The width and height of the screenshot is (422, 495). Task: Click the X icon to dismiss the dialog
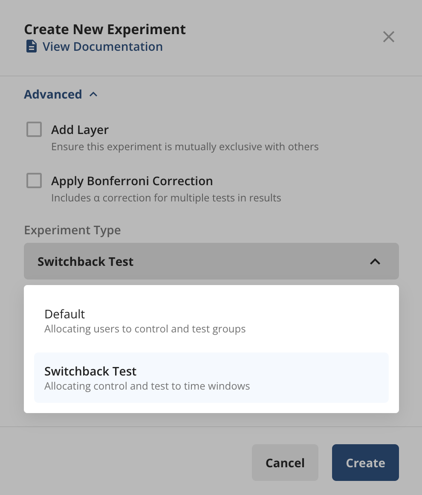(388, 37)
